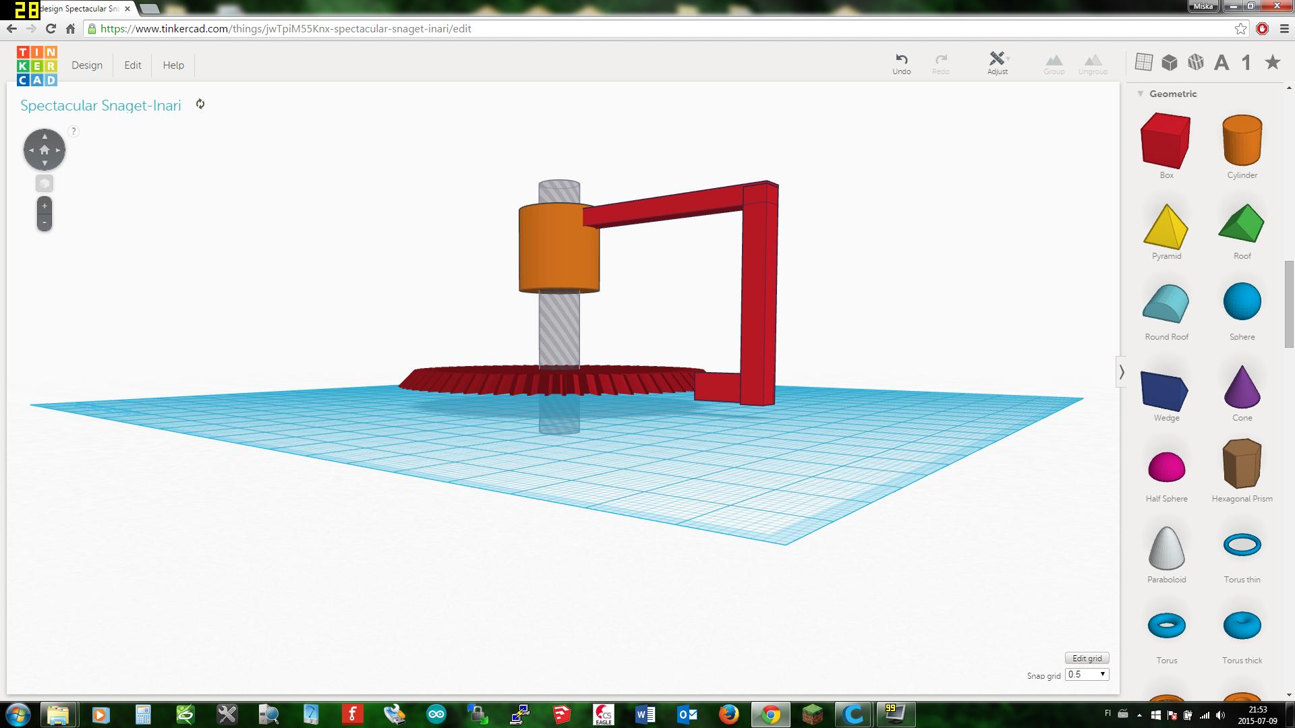Open the Adjust tool
The image size is (1295, 728).
[997, 59]
